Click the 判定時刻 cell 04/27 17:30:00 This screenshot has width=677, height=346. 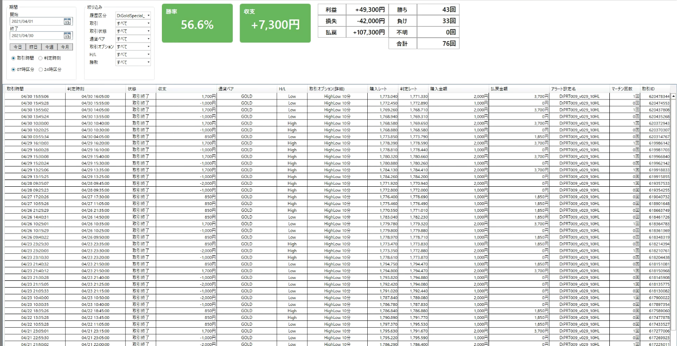point(95,197)
